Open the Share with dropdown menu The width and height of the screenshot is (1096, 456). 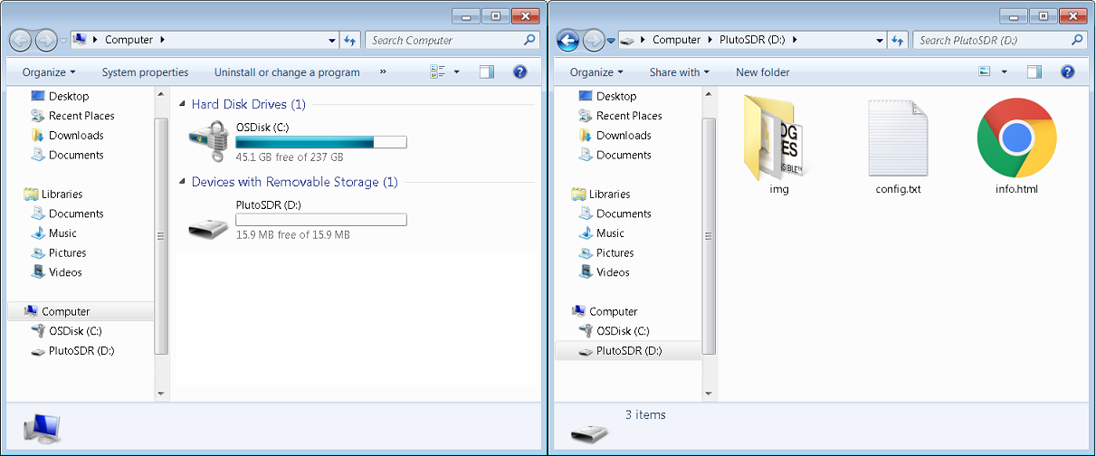pyautogui.click(x=679, y=72)
